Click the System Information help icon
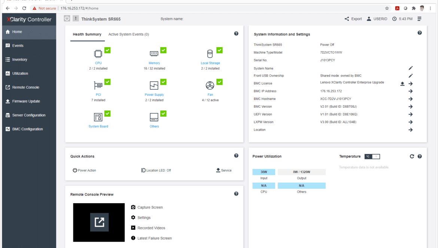The image size is (438, 248). (420, 33)
